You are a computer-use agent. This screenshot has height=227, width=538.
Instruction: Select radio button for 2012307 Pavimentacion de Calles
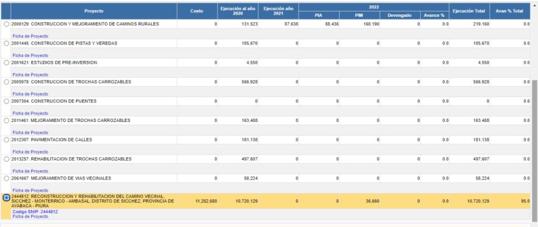[x=6, y=140]
